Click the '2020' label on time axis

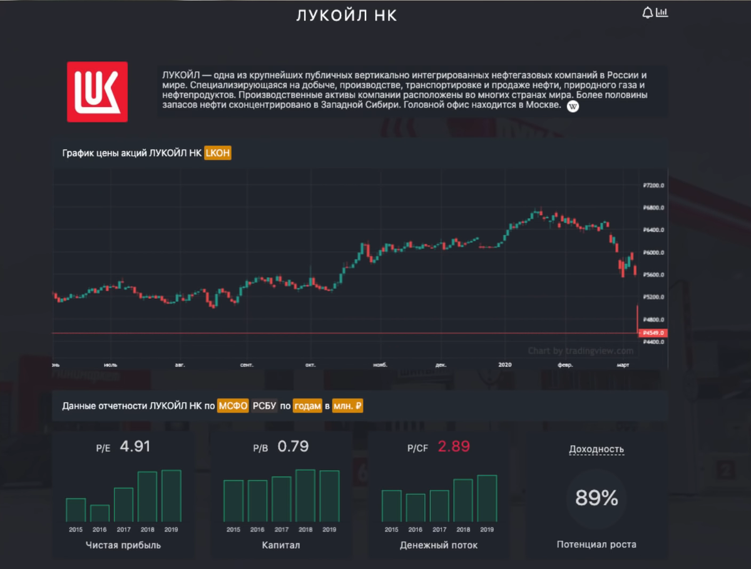505,364
